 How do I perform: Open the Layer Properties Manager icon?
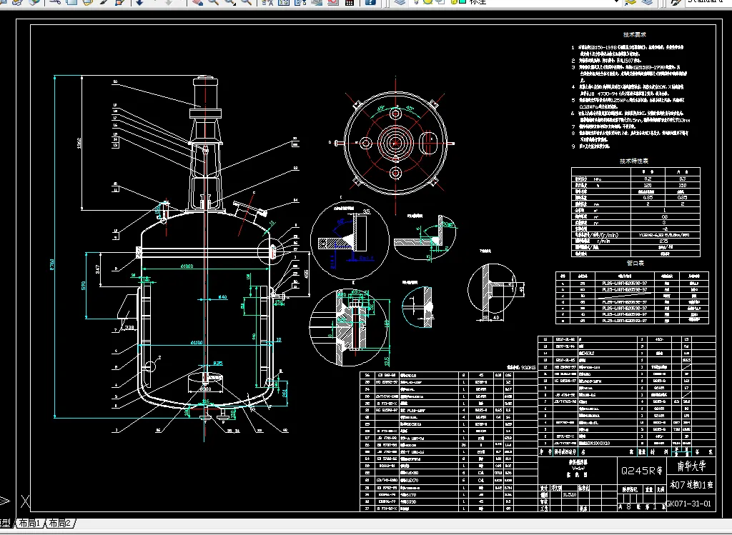[400, 2]
